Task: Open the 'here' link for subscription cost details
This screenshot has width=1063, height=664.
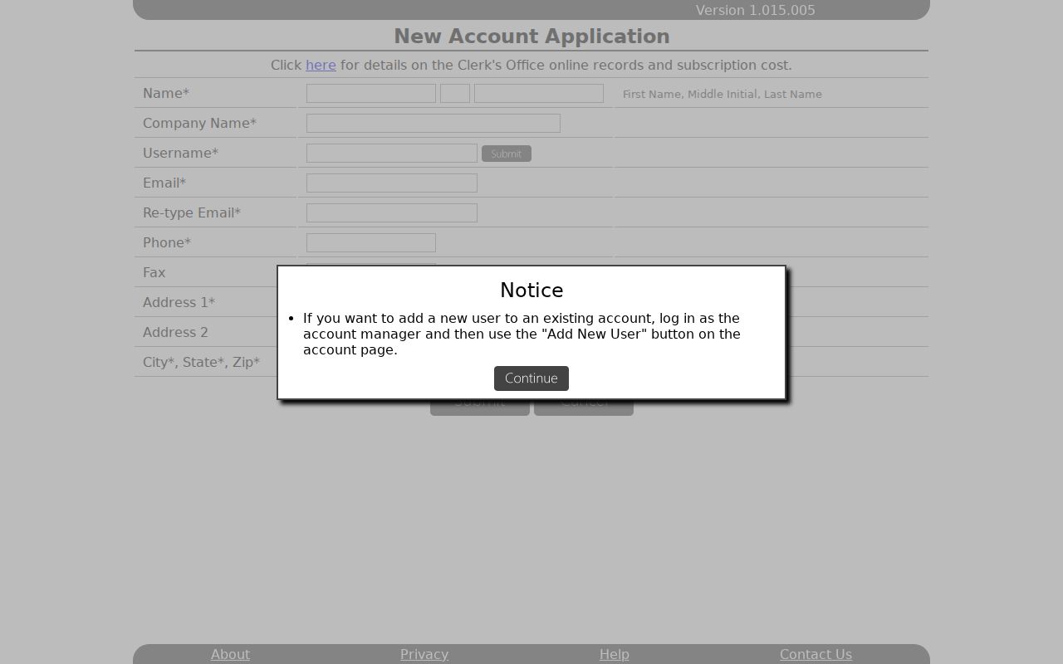Action: click(321, 65)
